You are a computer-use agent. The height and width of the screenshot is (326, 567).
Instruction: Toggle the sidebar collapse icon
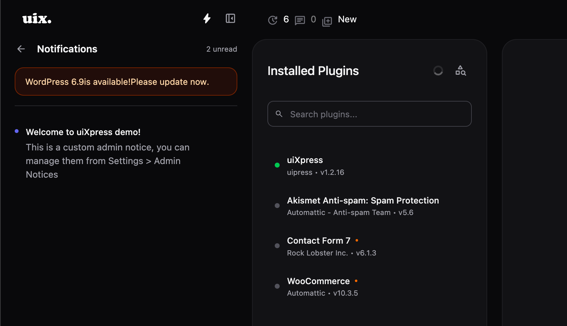(230, 18)
